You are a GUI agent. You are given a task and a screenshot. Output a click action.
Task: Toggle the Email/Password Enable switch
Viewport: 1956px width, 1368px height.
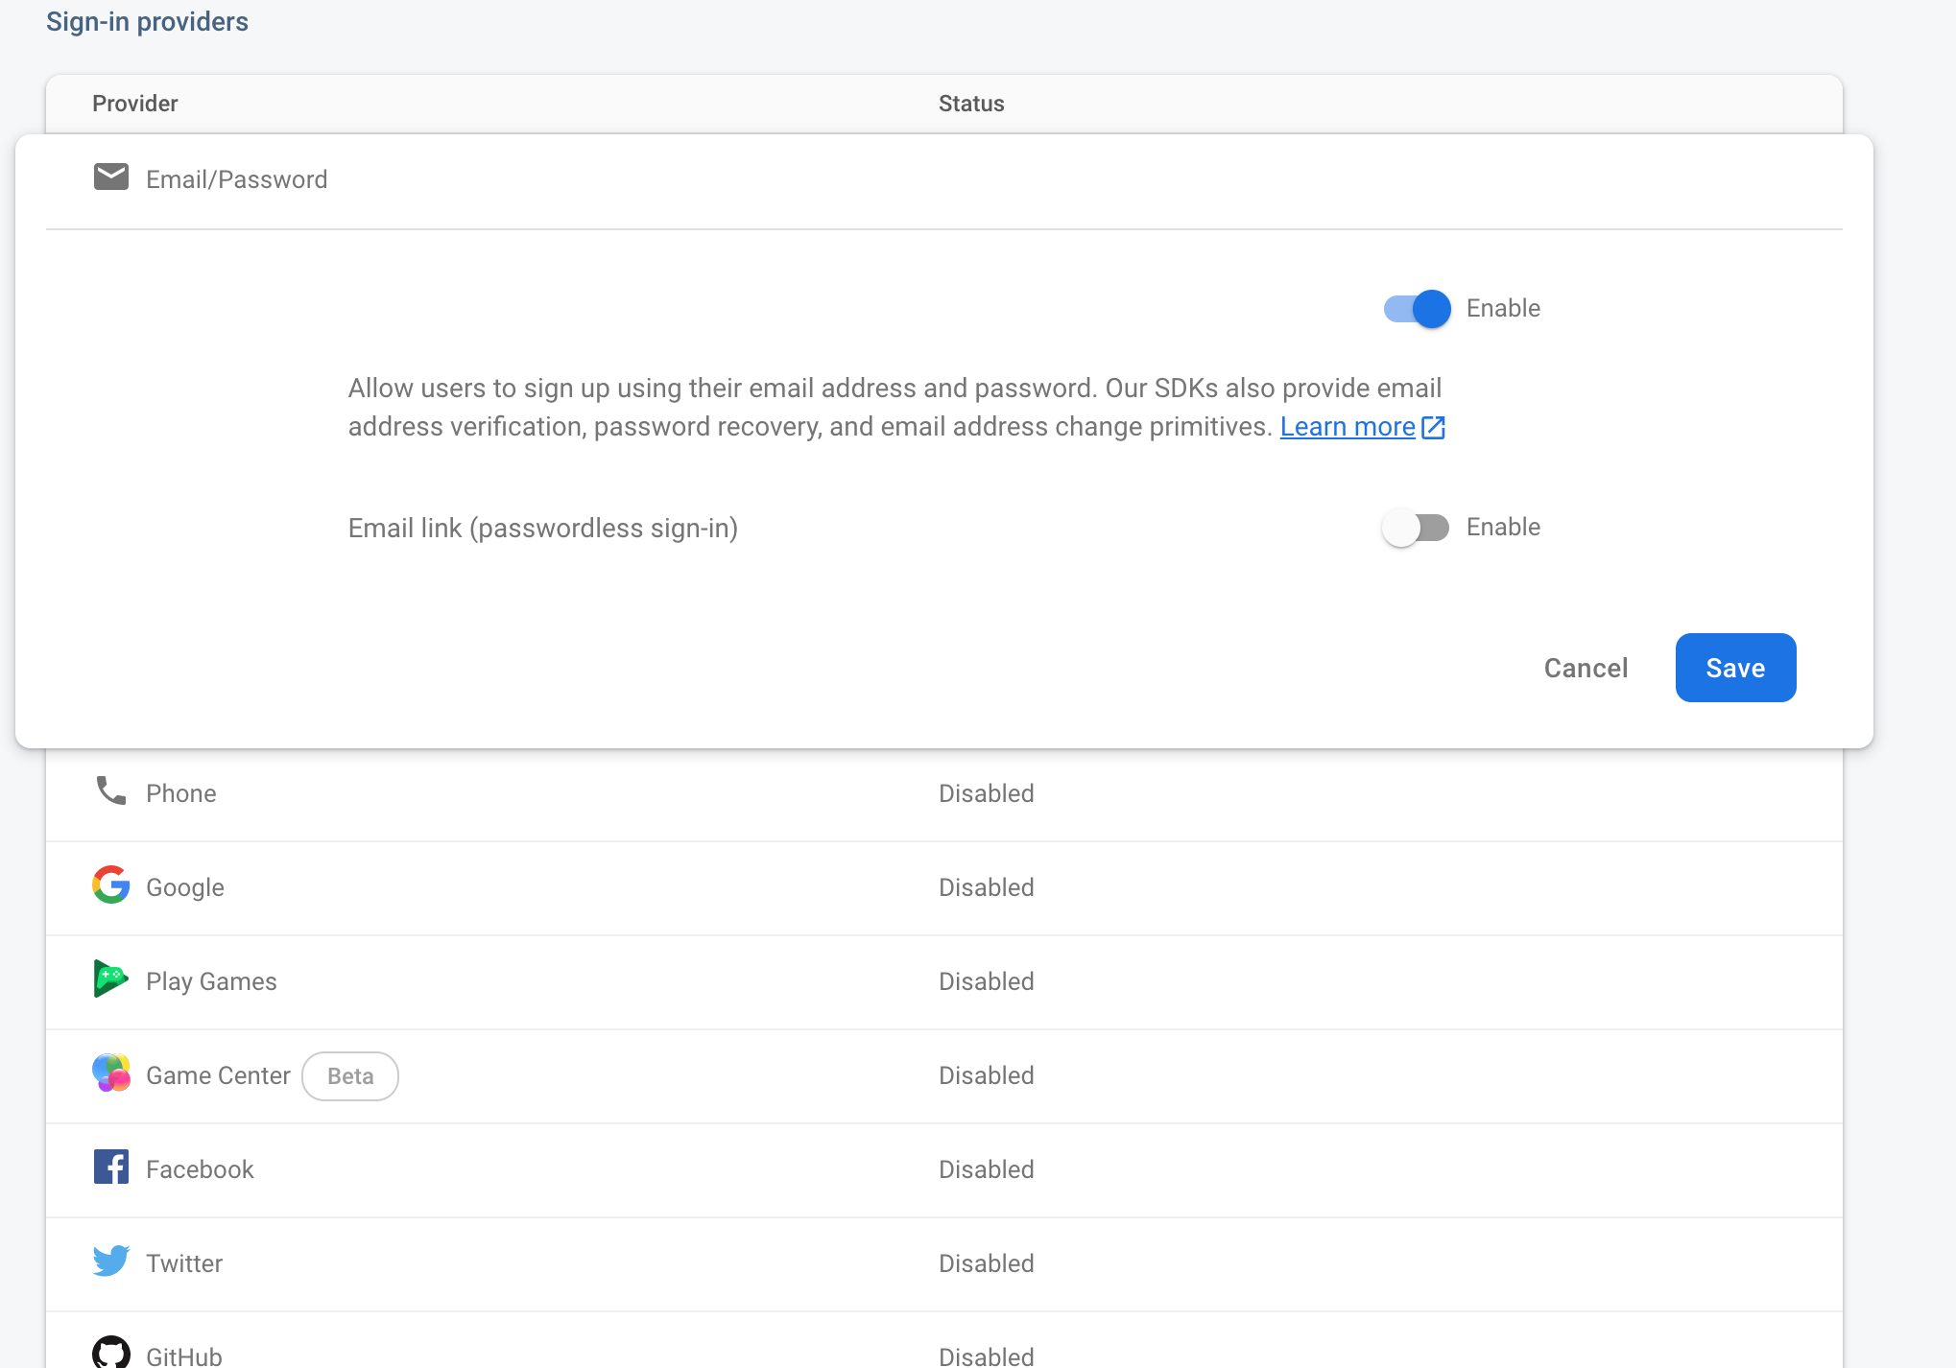[1417, 309]
